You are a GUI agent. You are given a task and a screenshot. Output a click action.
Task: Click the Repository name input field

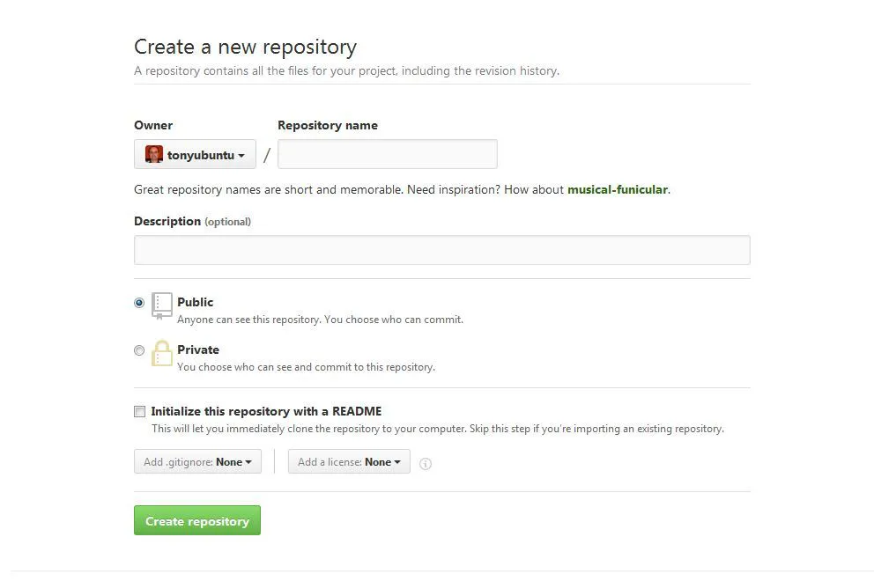click(x=387, y=153)
